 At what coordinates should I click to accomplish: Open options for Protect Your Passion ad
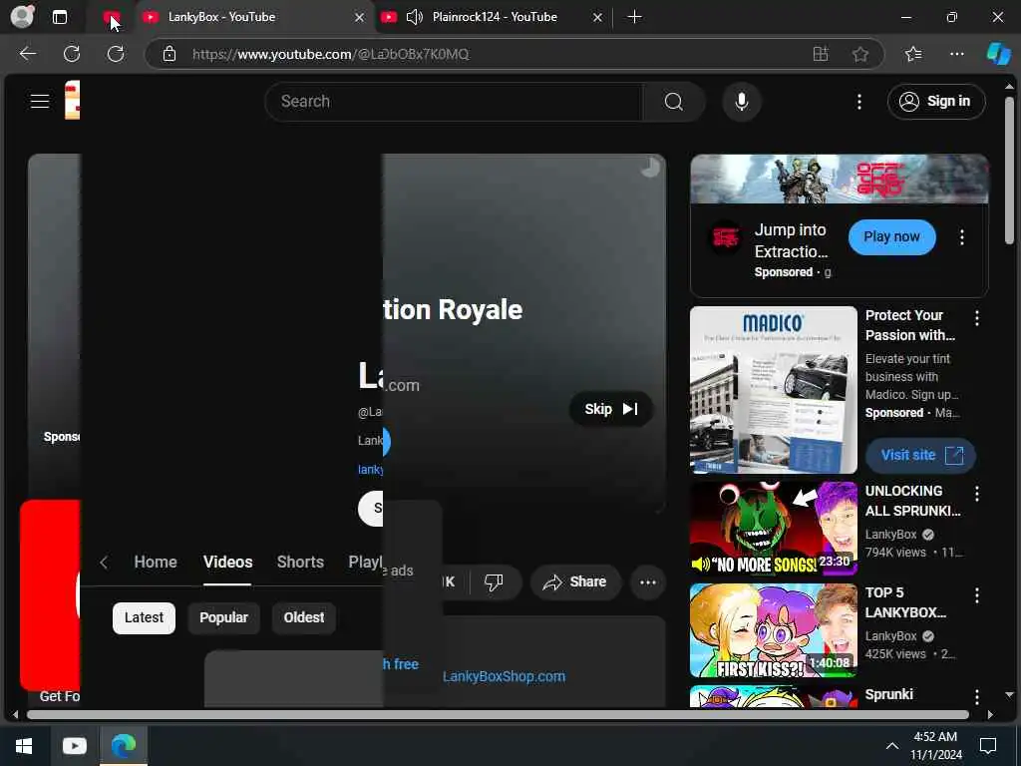pos(977,318)
